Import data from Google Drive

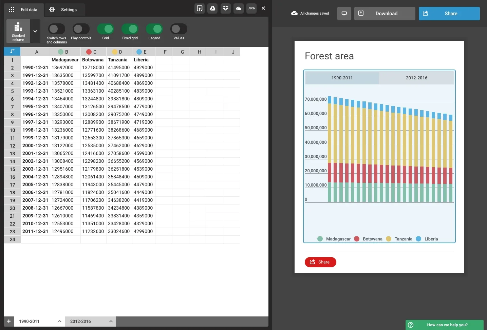pyautogui.click(x=212, y=8)
